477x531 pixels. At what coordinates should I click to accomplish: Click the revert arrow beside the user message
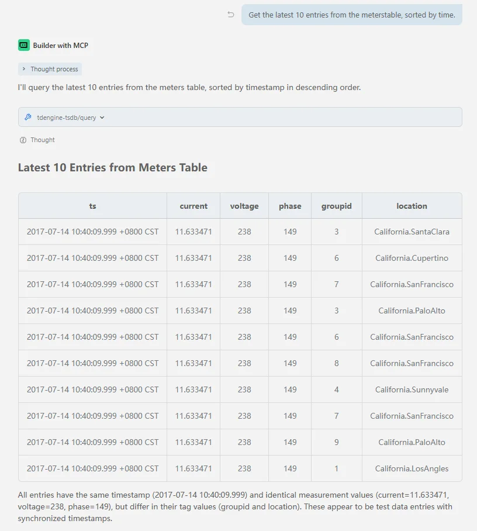(231, 15)
